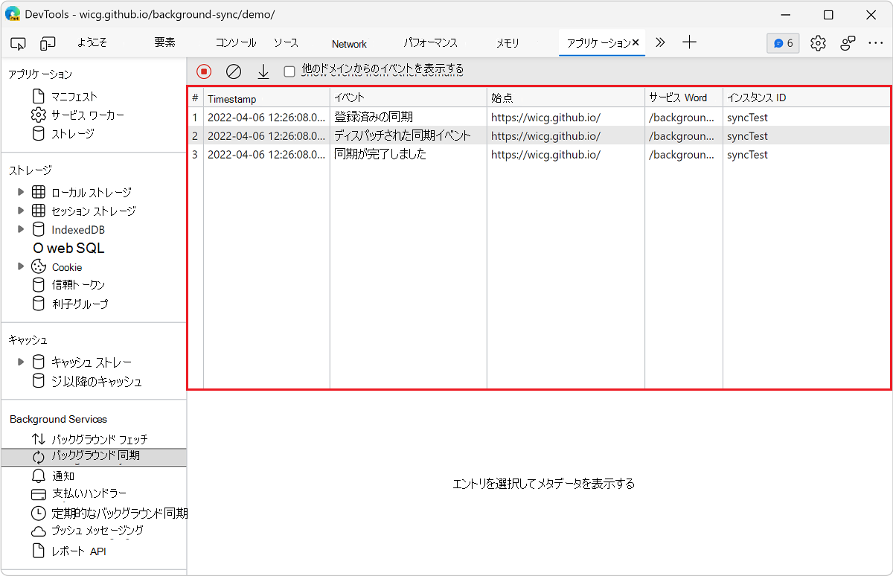
Task: Expand the ローカル ストレージ tree
Action: [x=21, y=192]
